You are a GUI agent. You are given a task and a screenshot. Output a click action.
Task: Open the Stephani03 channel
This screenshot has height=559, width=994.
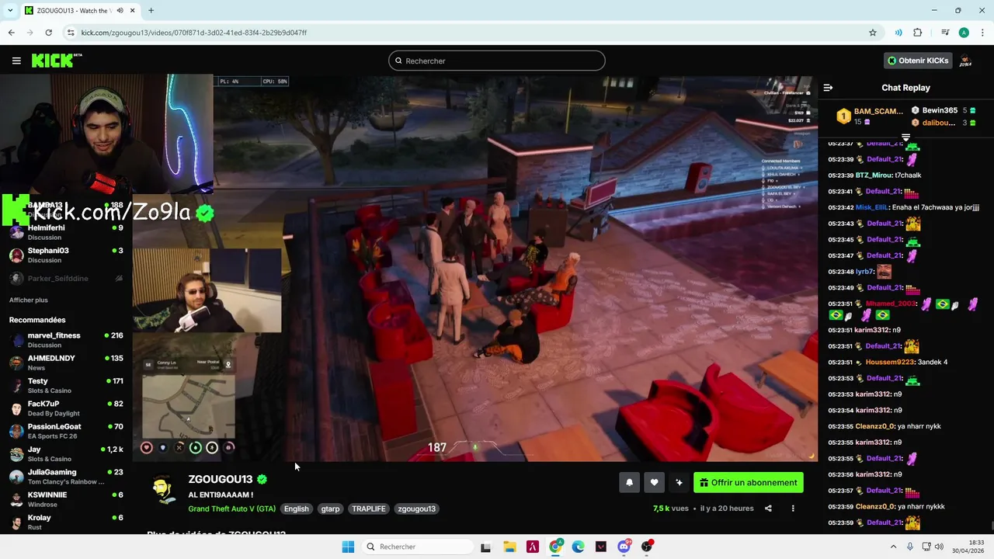point(66,255)
